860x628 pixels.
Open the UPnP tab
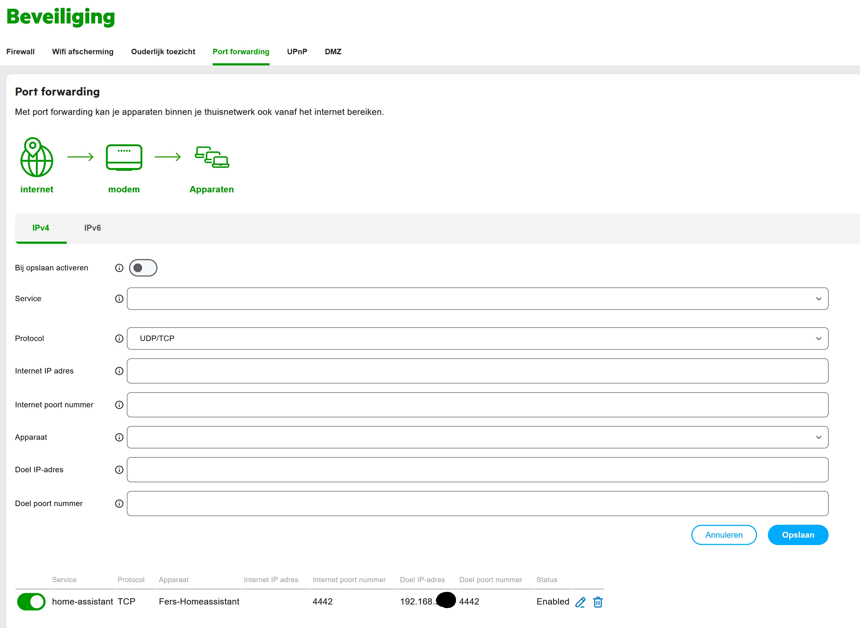pos(297,52)
